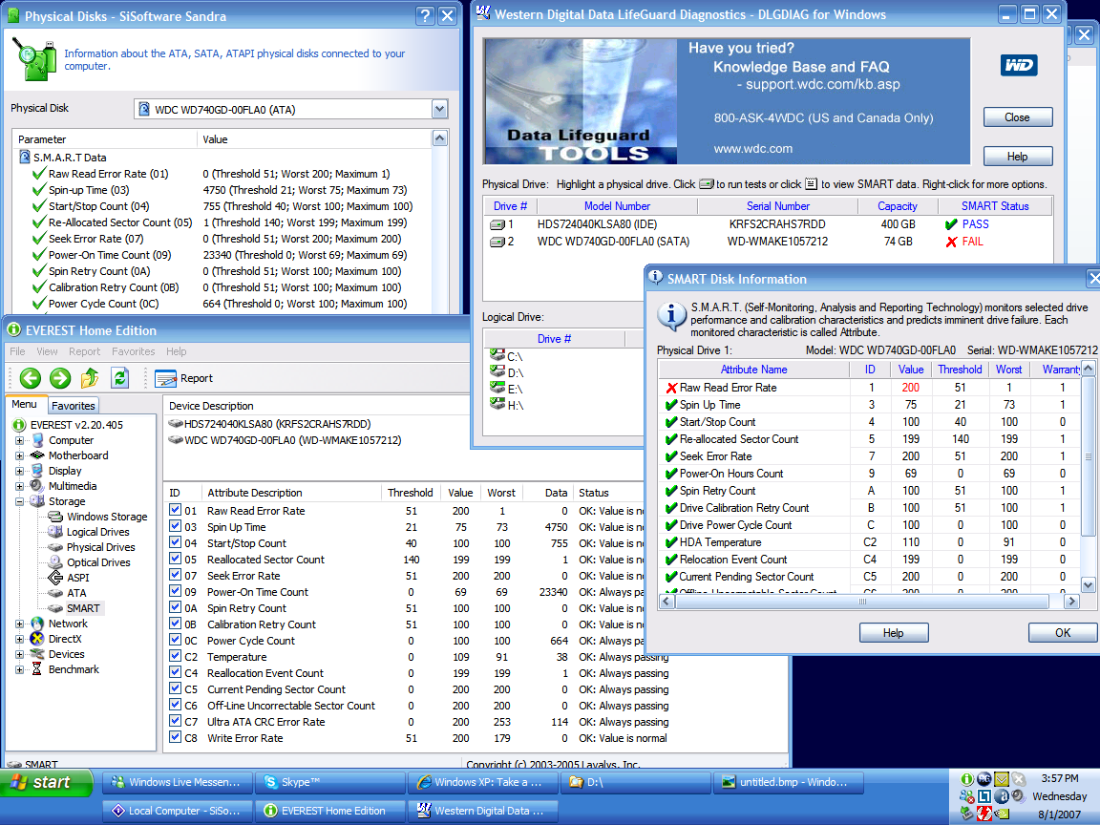The width and height of the screenshot is (1100, 825).
Task: Collapse the Storage tree node
Action: [19, 501]
